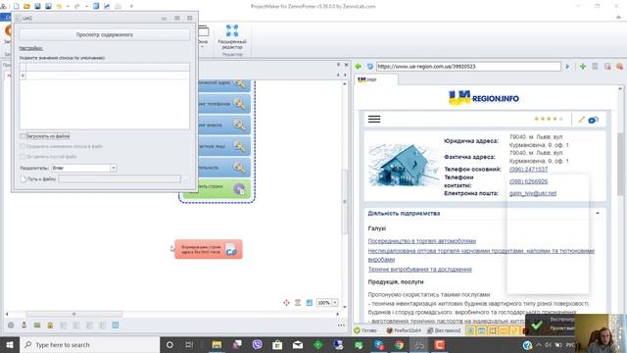Click the Путь к файлу input field
This screenshot has height=353, width=627.
click(120, 178)
